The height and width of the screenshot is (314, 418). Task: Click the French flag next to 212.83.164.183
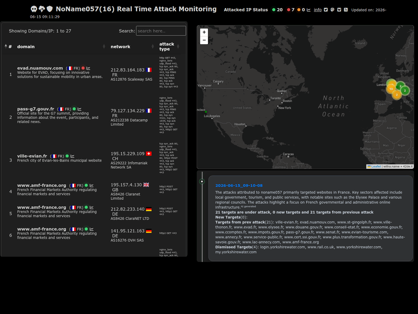click(x=149, y=70)
